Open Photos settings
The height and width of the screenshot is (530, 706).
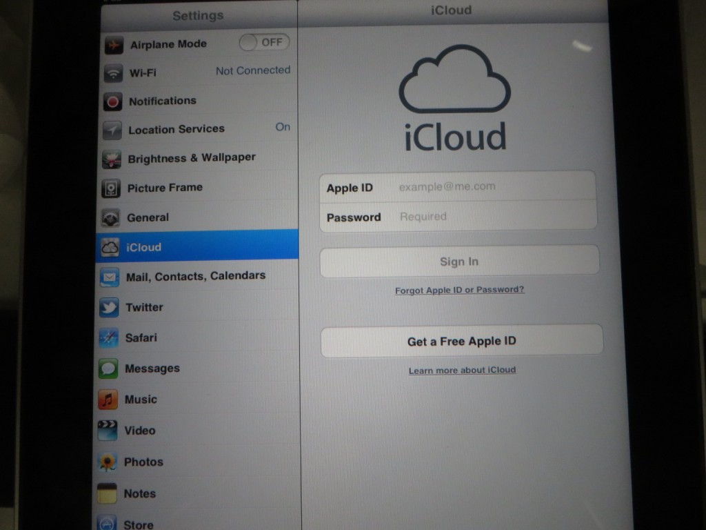click(x=198, y=462)
